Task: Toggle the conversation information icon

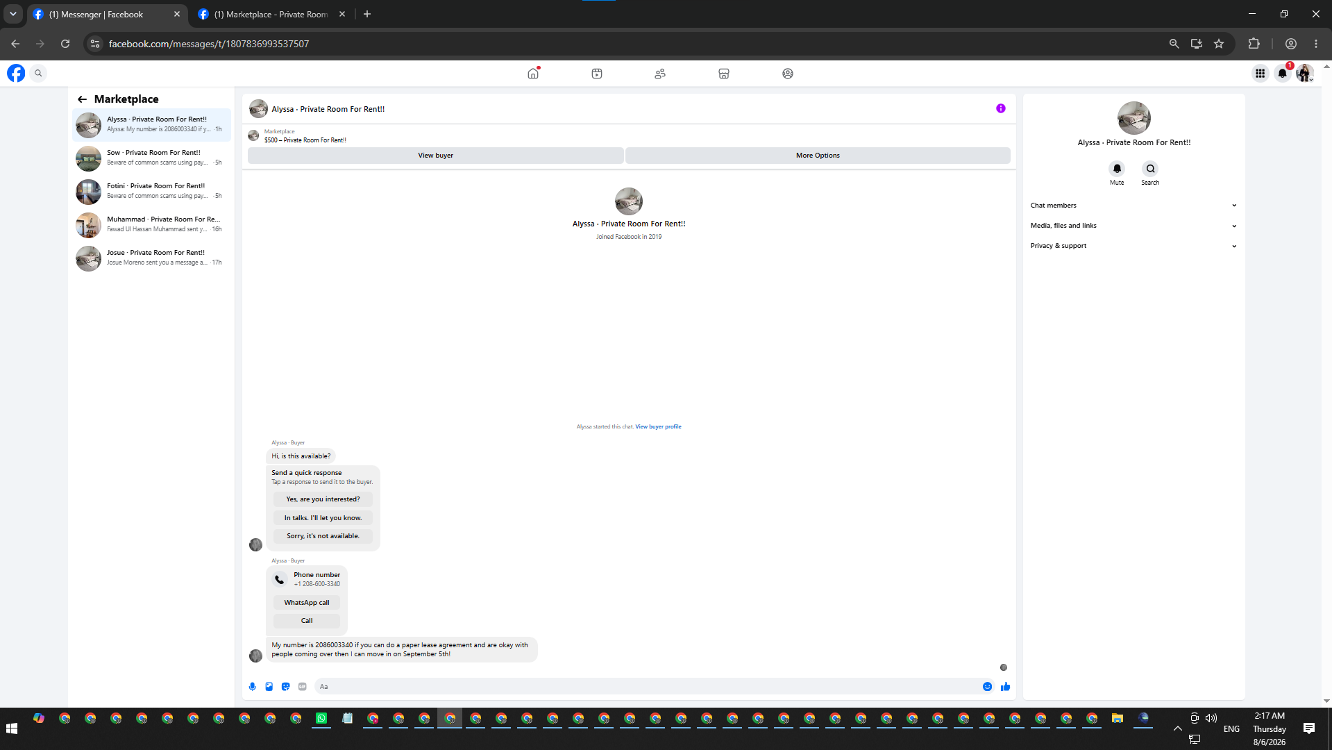Action: (1001, 108)
